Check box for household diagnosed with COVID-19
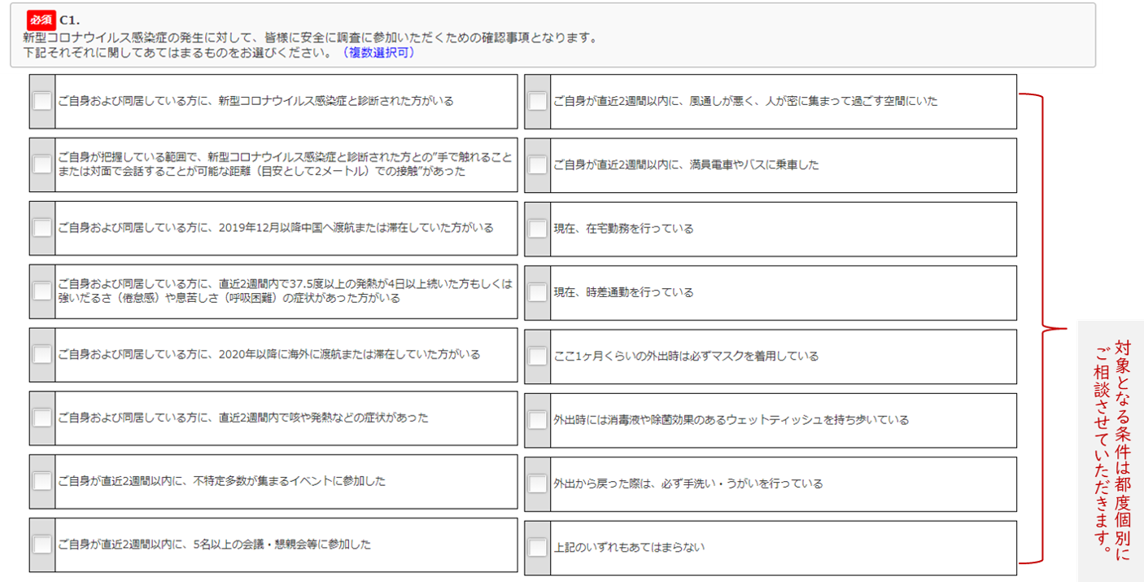1144x582 pixels. 42,101
